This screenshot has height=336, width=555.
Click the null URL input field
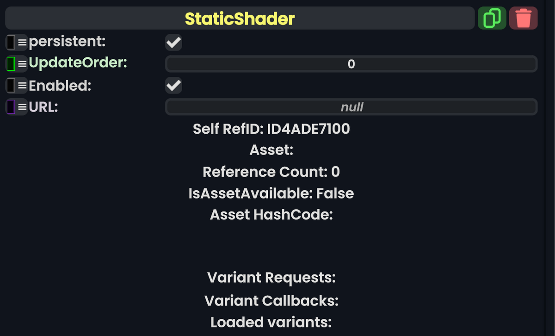coord(351,107)
